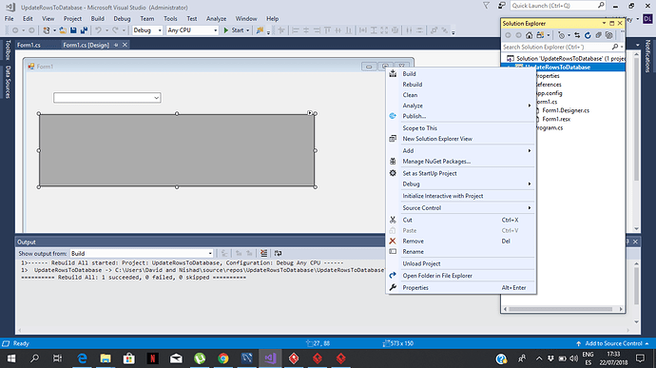
Task: Click the Undo toolbar icon
Action: [x=98, y=30]
